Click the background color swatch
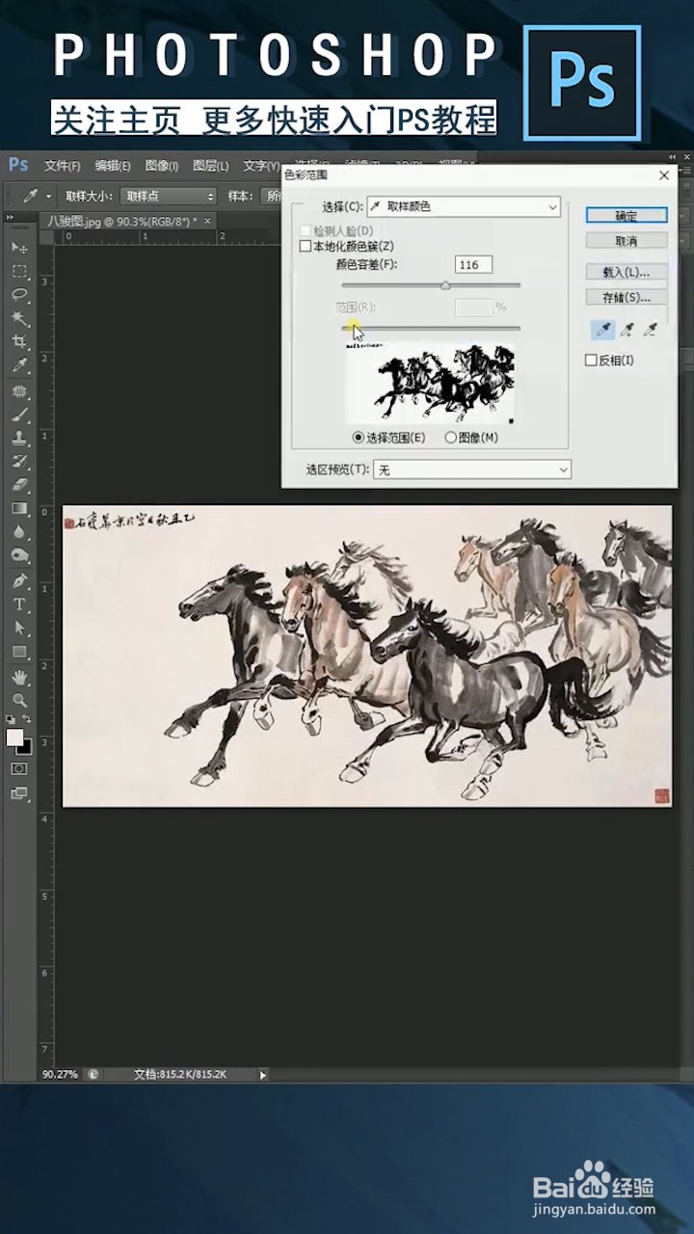Viewport: 694px width, 1234px height. (26, 747)
